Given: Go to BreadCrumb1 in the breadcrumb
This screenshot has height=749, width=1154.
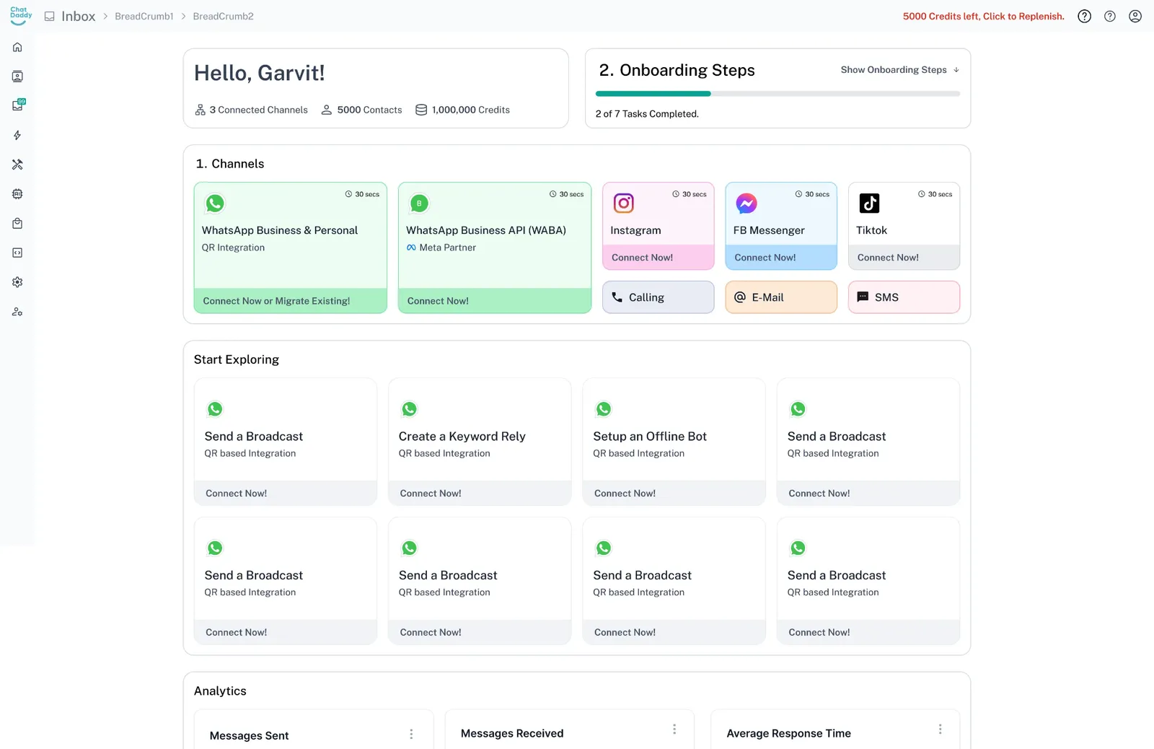Looking at the screenshot, I should point(144,17).
